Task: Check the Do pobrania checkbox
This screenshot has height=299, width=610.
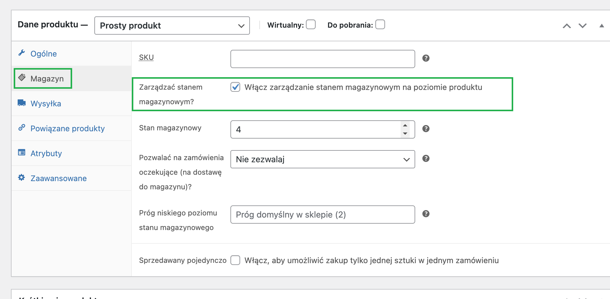Action: click(380, 25)
